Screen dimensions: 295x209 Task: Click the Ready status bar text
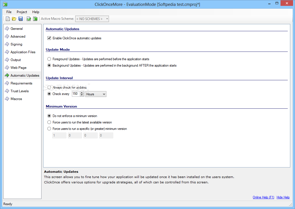click(x=8, y=204)
